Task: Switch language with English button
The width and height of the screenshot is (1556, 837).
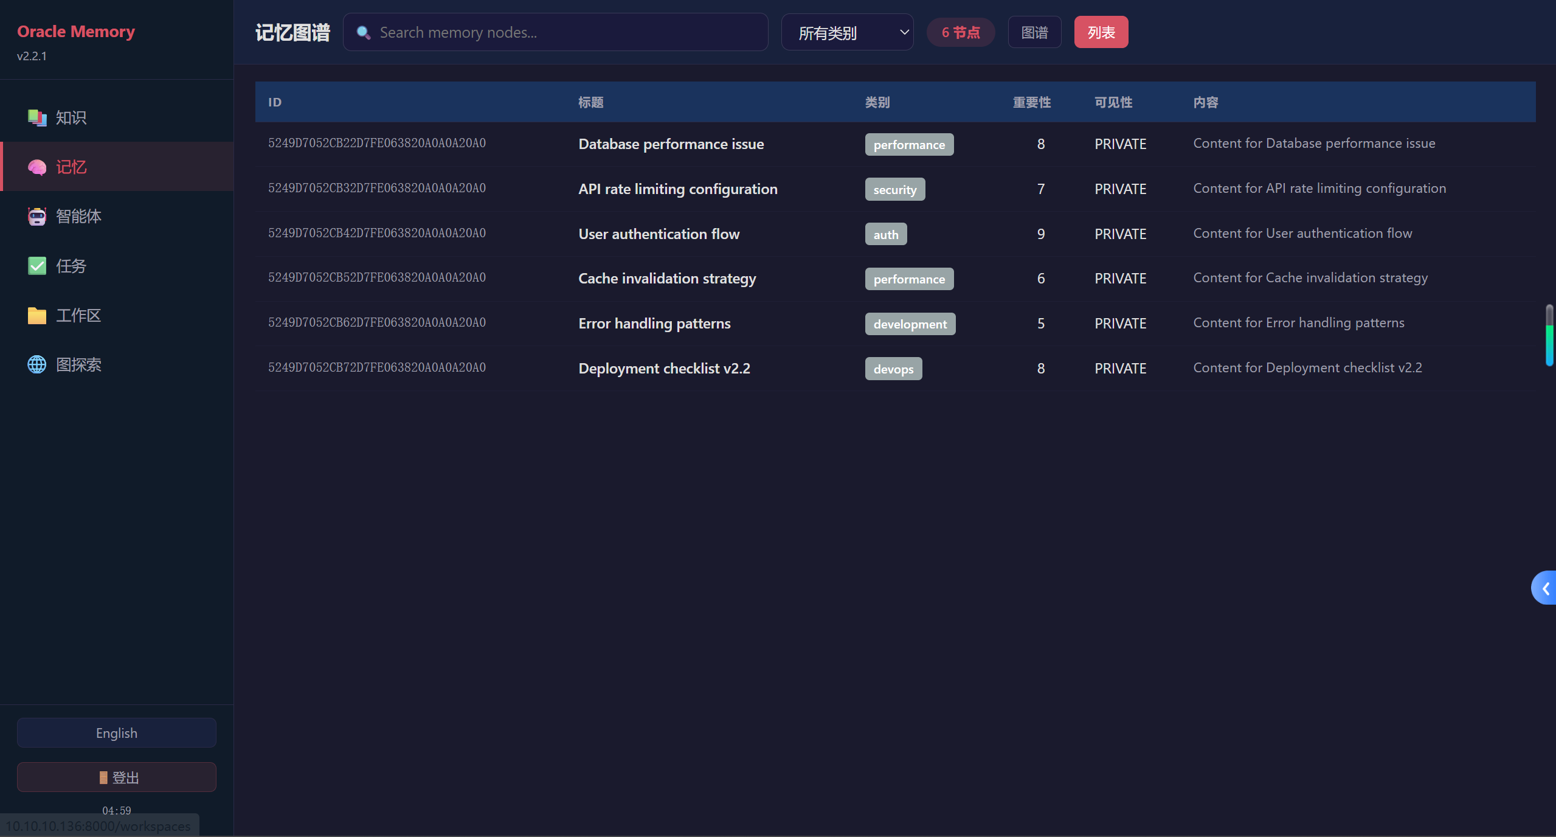Action: (117, 733)
